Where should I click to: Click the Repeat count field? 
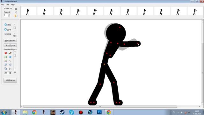coord(6,15)
